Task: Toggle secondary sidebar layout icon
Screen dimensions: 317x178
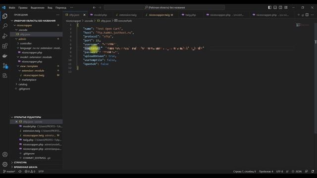Action: tap(280, 7)
